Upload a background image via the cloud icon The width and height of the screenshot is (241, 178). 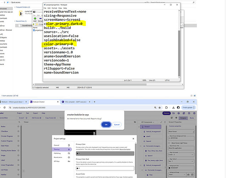pyautogui.click(x=188, y=174)
